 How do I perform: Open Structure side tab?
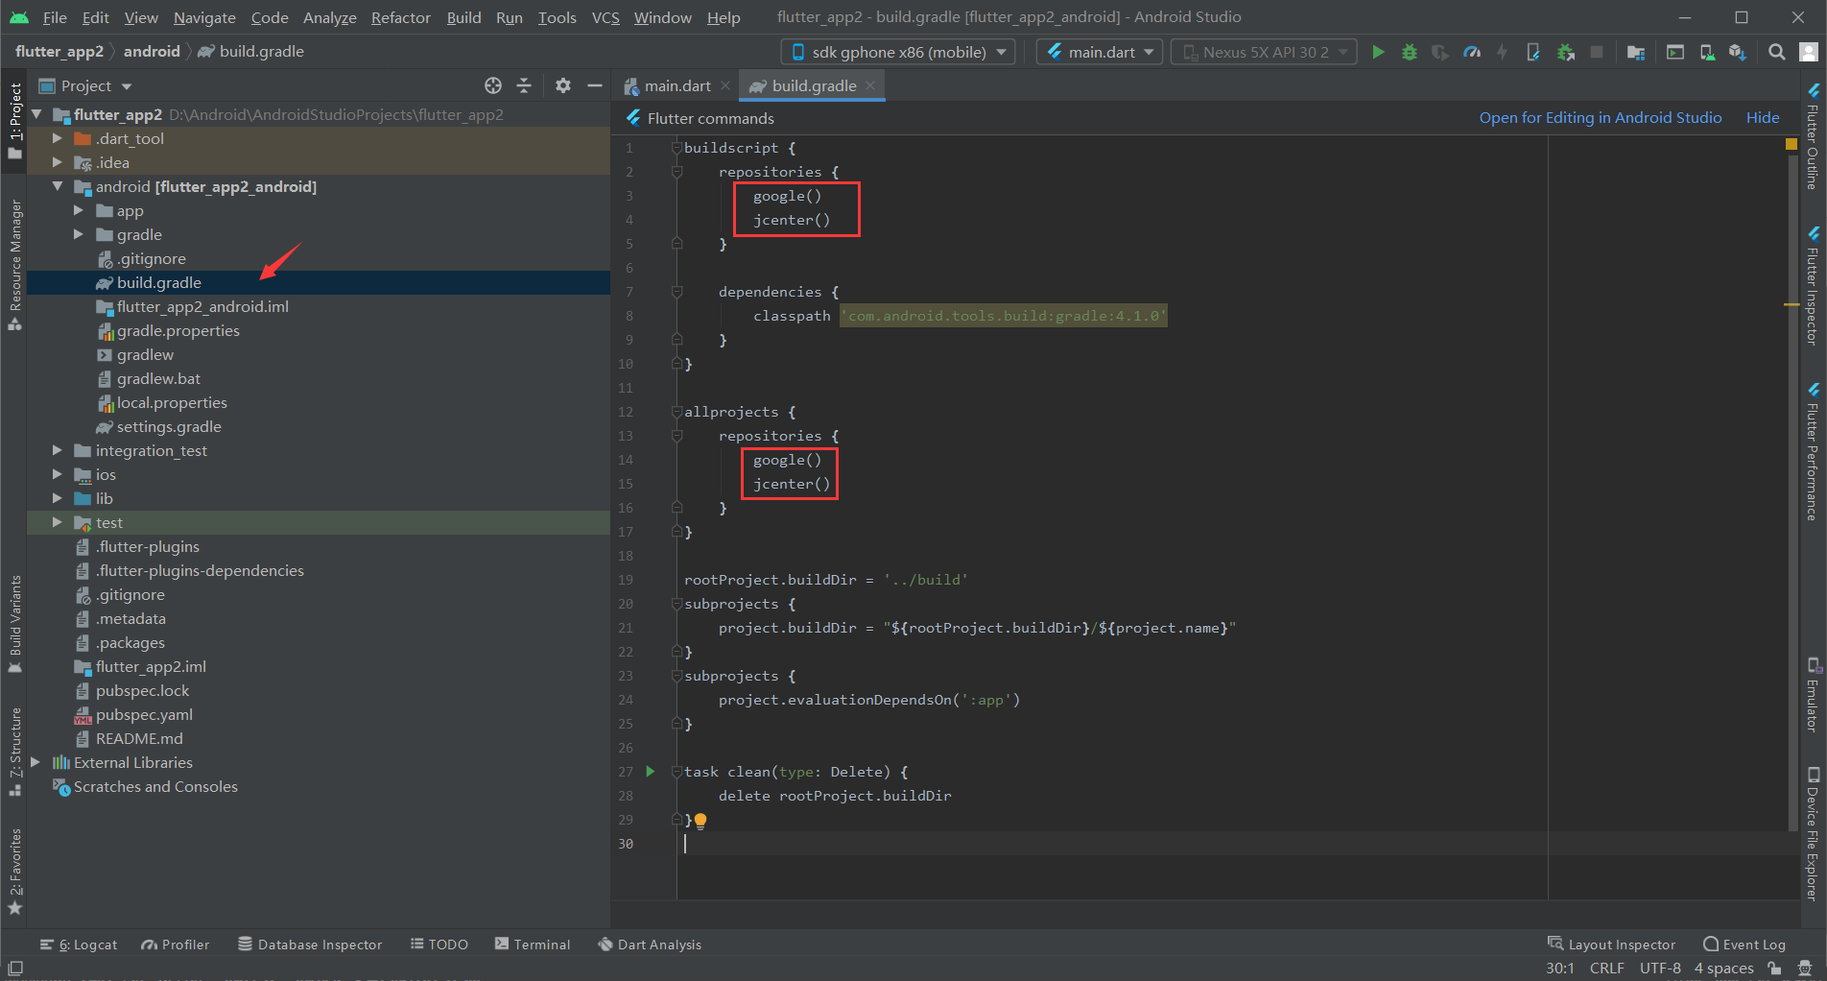(x=15, y=752)
